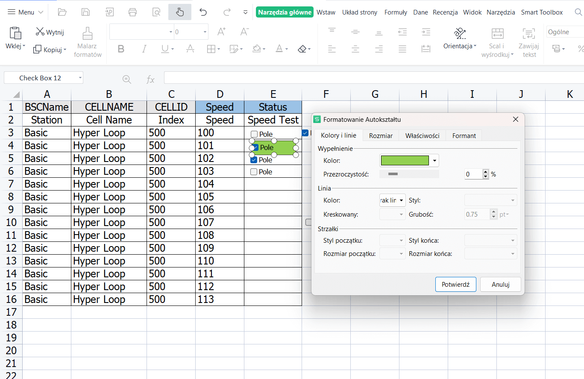Click the Malarz formatów paintbrush icon
The image size is (584, 379).
tap(88, 34)
